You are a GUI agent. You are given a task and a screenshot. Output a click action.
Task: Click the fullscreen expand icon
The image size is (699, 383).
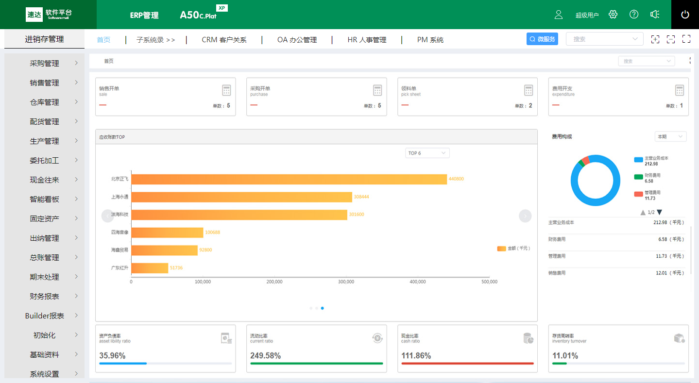pos(686,39)
